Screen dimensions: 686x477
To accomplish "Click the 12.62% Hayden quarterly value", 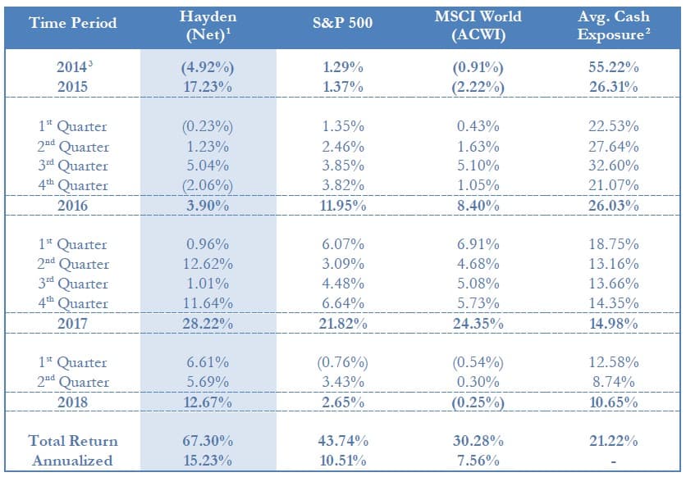I will click(x=208, y=264).
